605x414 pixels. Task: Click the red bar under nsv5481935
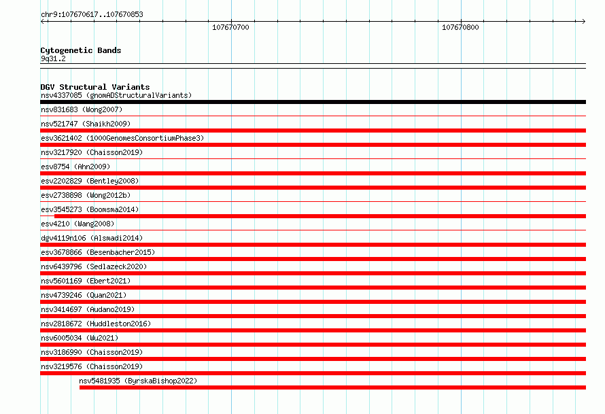pos(332,387)
